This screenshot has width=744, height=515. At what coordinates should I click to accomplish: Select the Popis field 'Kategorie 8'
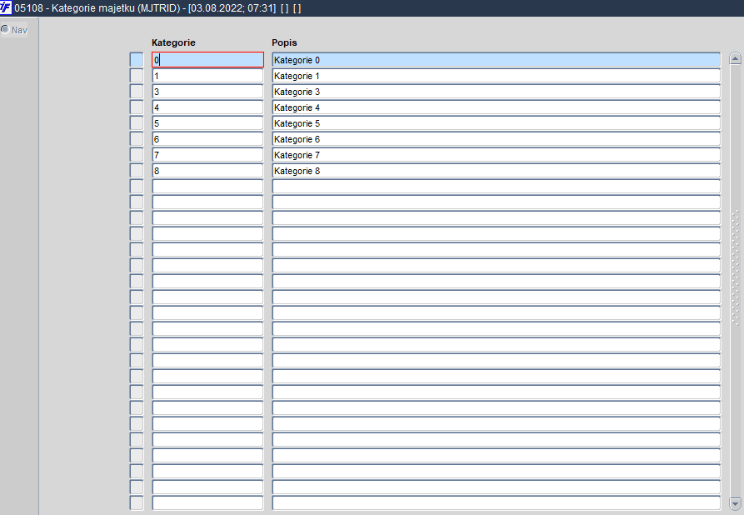(x=497, y=171)
